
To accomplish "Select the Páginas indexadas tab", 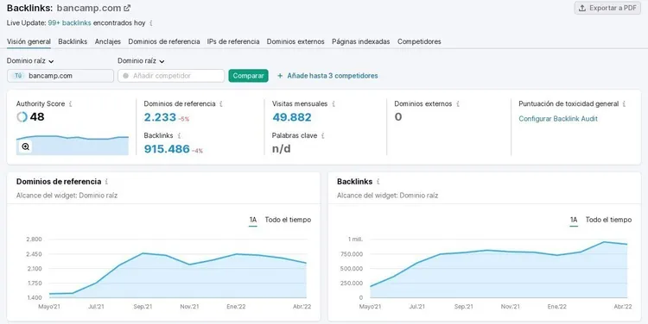I will [361, 41].
